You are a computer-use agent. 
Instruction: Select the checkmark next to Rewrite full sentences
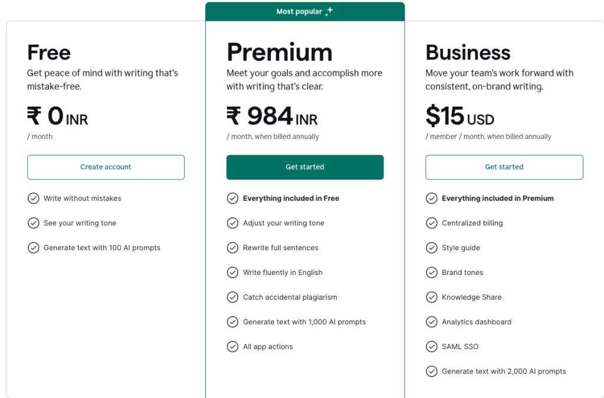(233, 248)
